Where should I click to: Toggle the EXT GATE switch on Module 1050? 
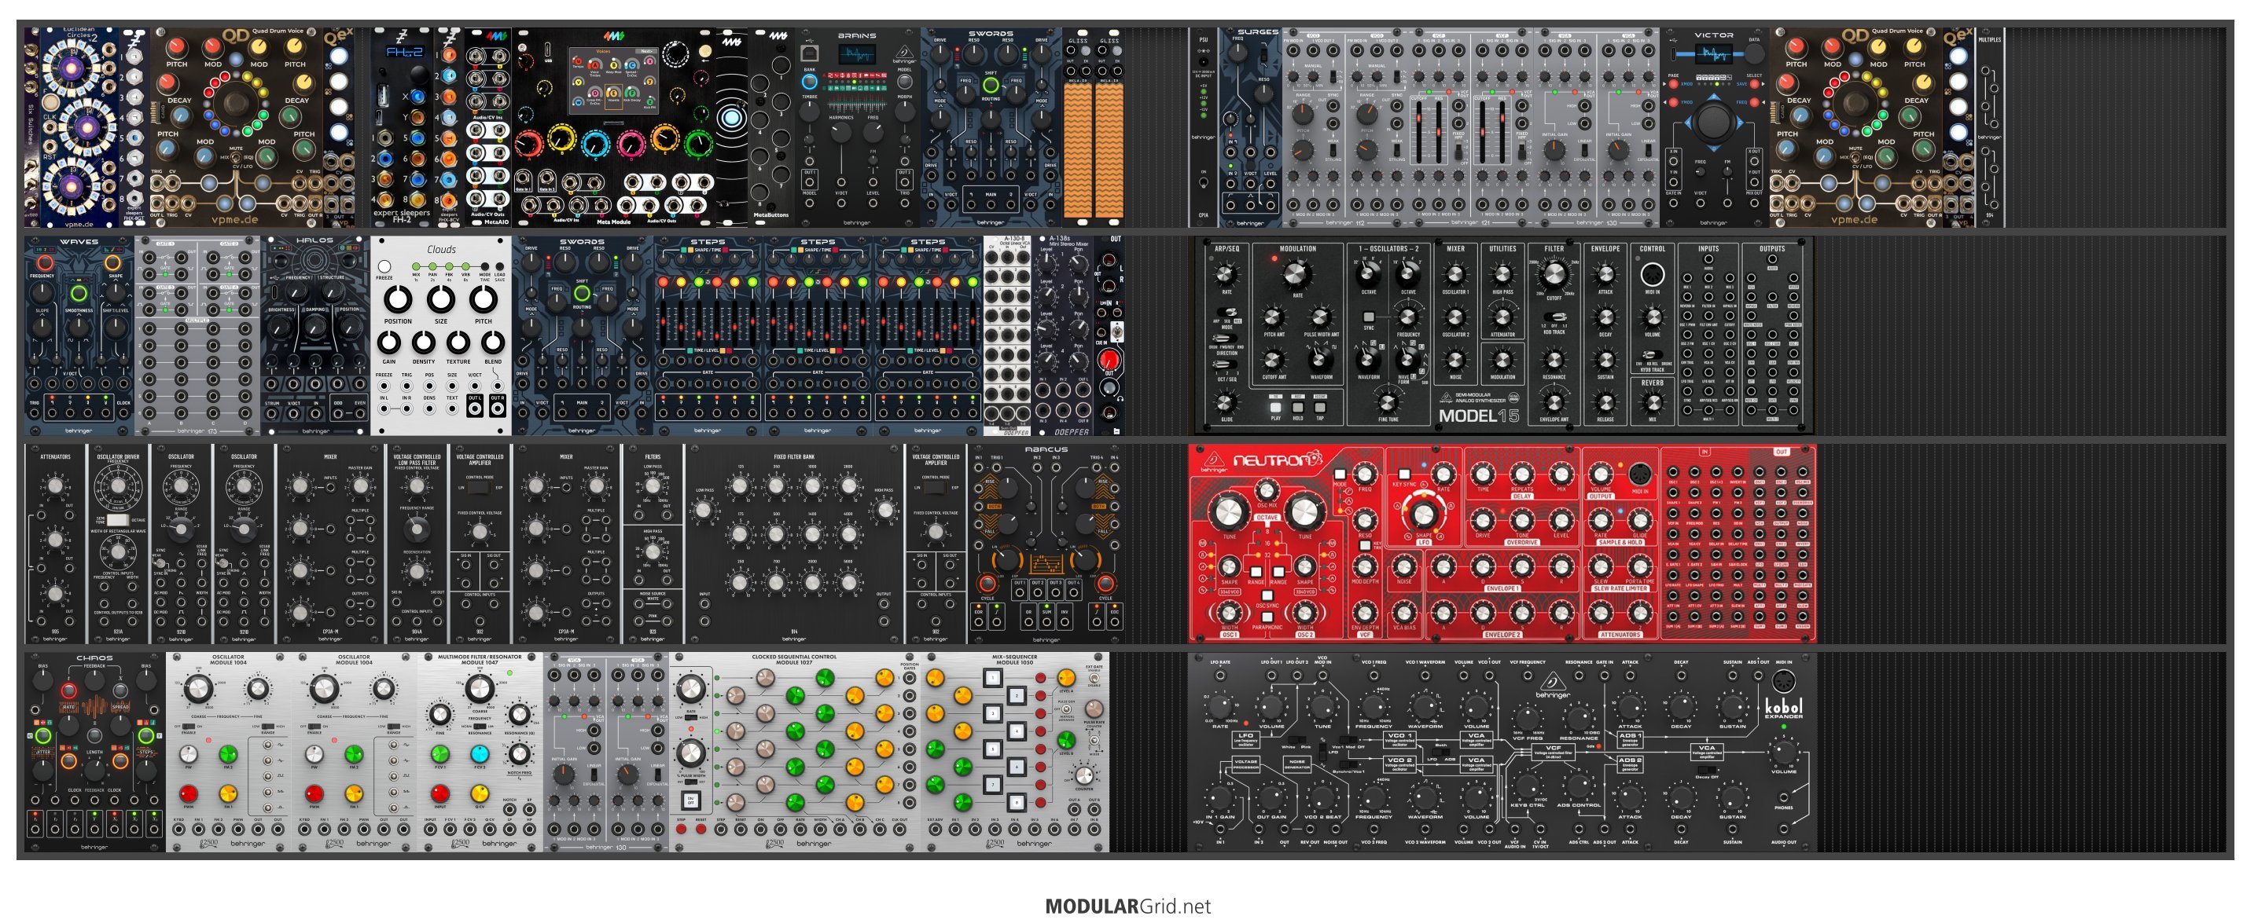pos(1094,679)
